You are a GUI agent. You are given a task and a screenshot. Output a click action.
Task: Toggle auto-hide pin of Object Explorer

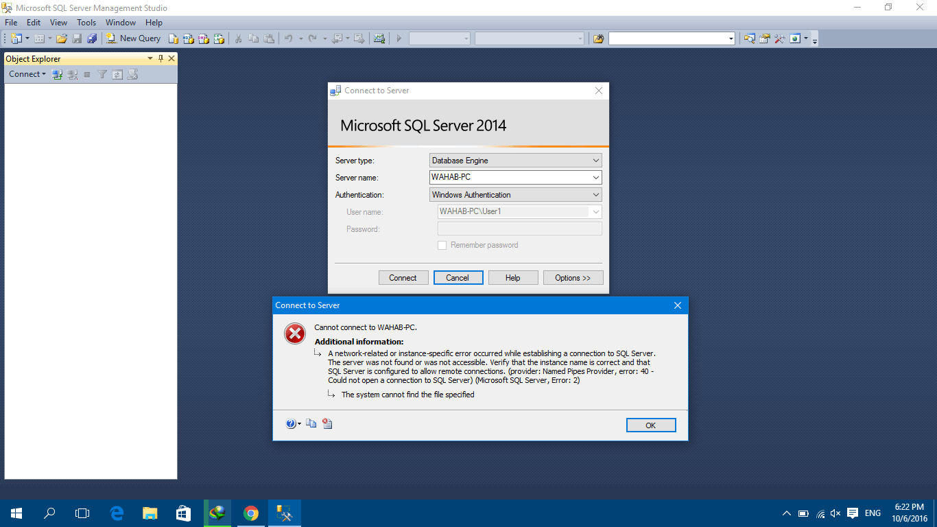point(161,59)
